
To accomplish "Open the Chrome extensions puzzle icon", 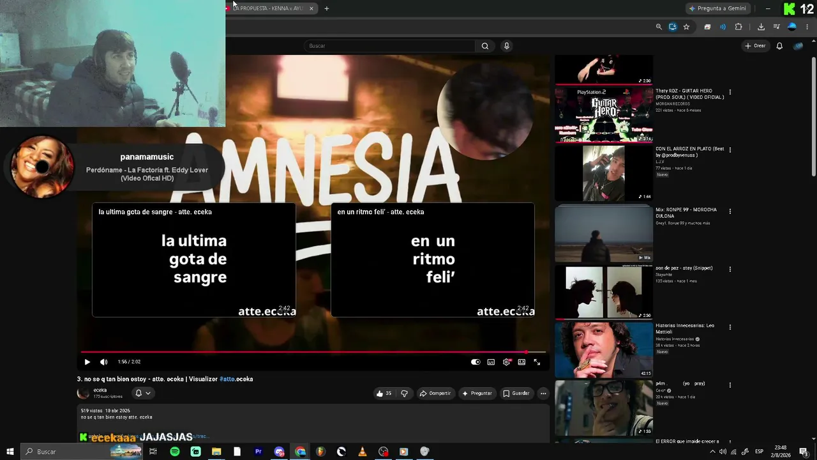I will 738,27.
